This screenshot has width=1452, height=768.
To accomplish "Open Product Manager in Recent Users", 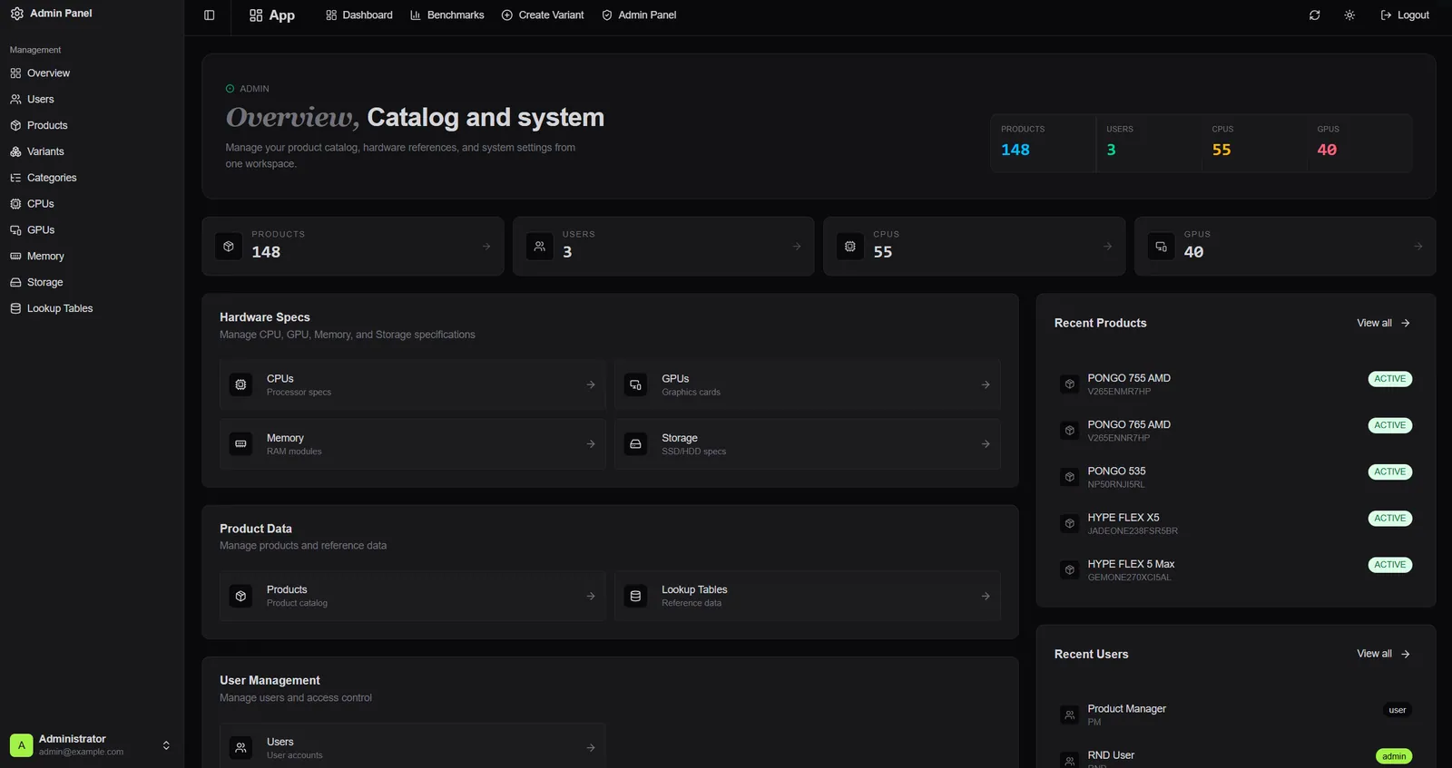I will coord(1236,715).
